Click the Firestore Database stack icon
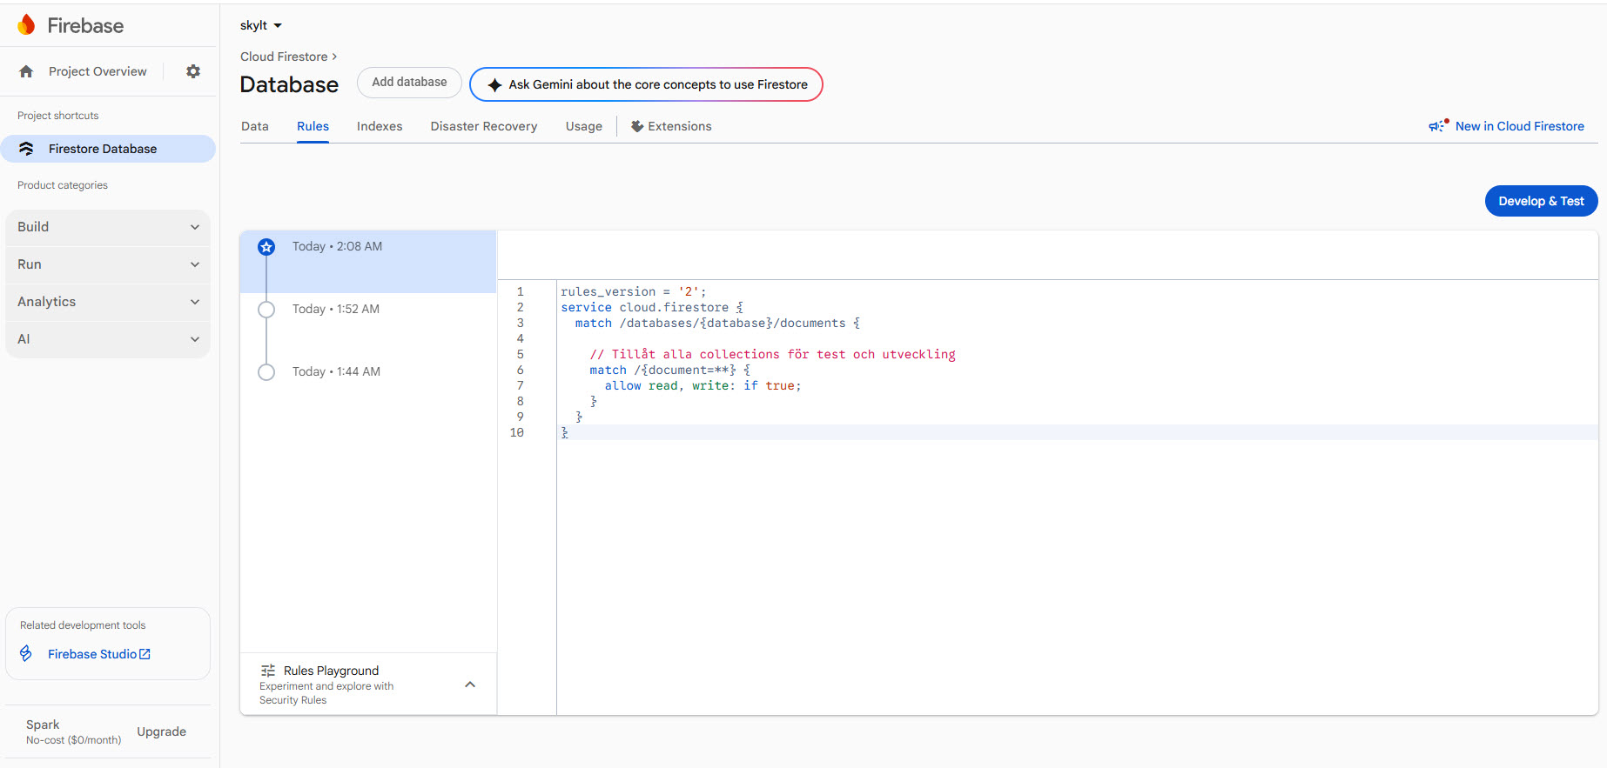Viewport: 1607px width, 768px height. (x=26, y=149)
